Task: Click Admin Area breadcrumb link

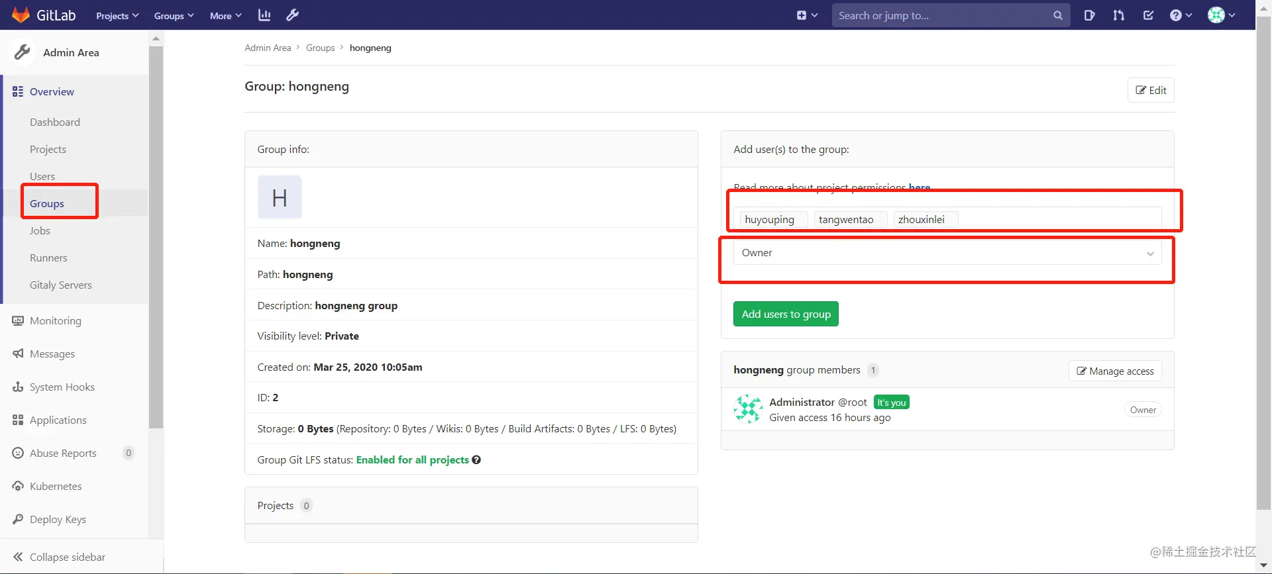Action: [x=268, y=48]
